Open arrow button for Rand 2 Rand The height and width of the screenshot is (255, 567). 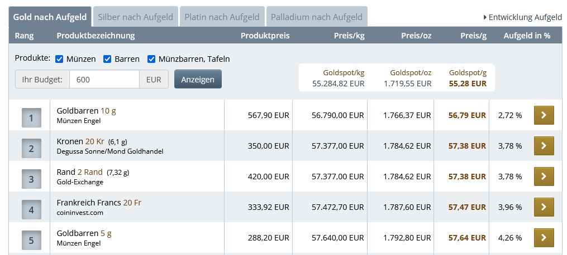[x=544, y=176]
